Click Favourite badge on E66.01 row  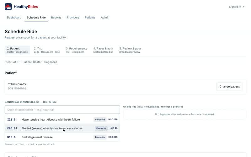[x=101, y=128]
